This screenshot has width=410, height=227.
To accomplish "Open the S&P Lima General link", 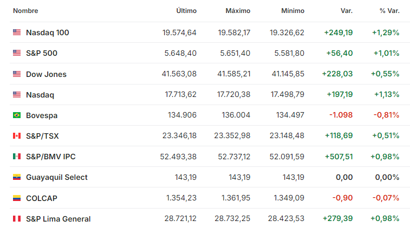I will click(58, 219).
